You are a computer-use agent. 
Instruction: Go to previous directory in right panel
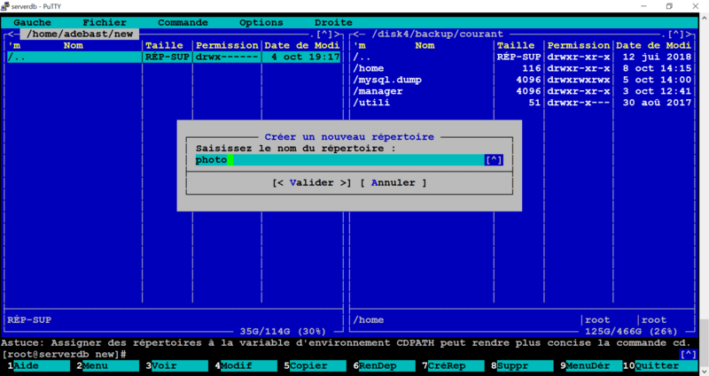pos(356,34)
